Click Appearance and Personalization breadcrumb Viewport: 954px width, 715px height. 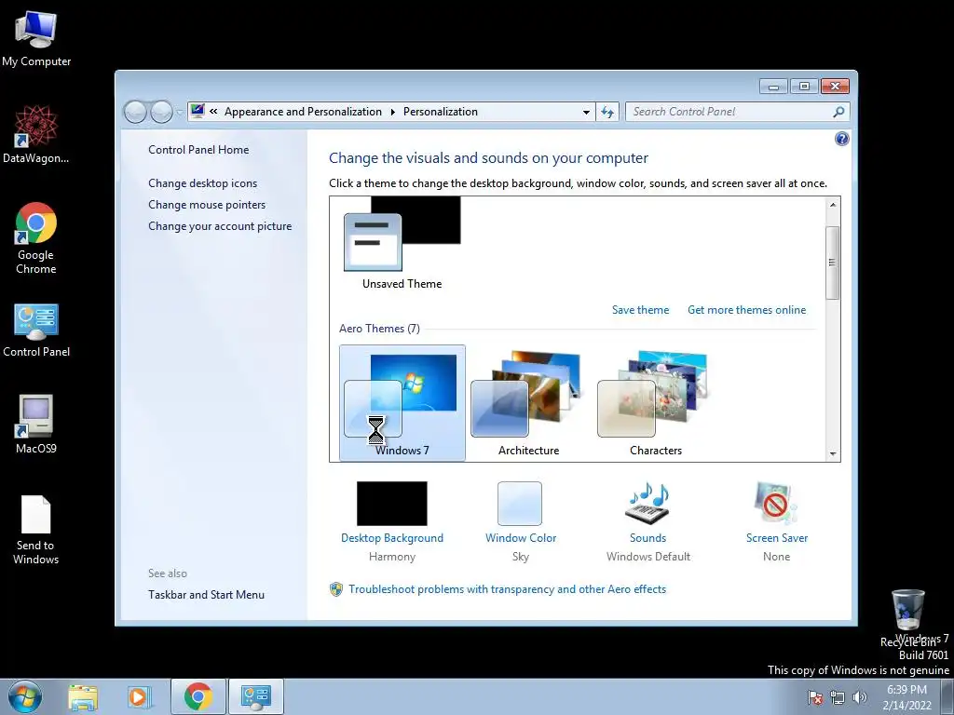[303, 112]
